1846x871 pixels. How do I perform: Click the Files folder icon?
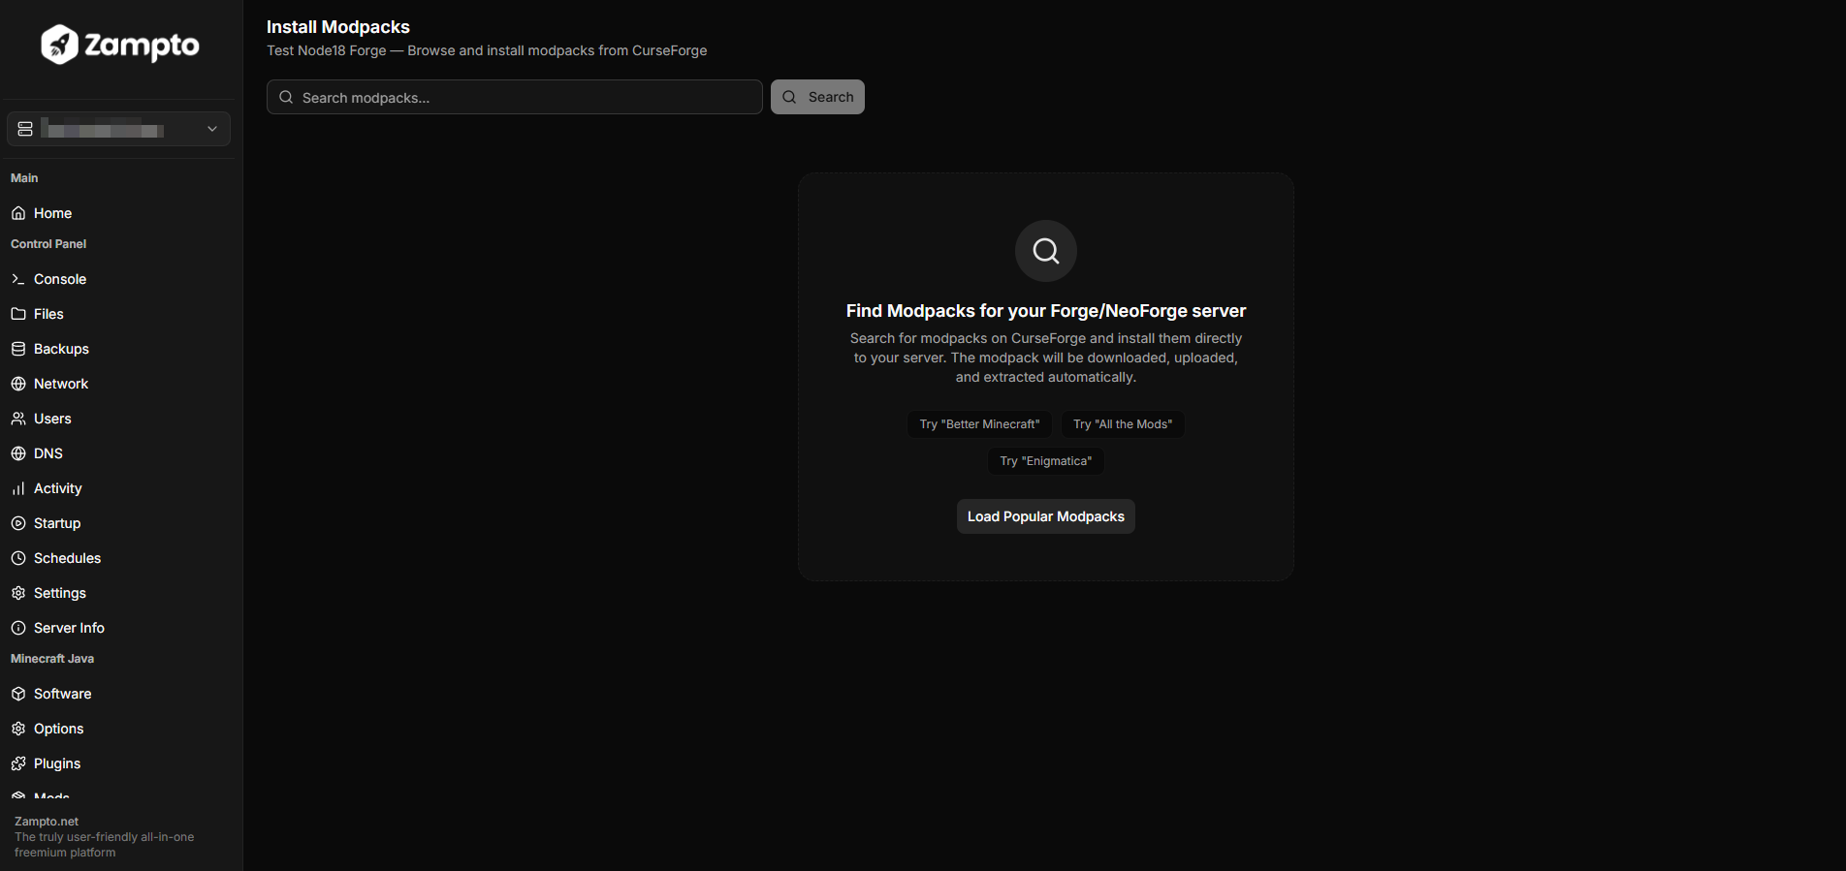coord(18,314)
